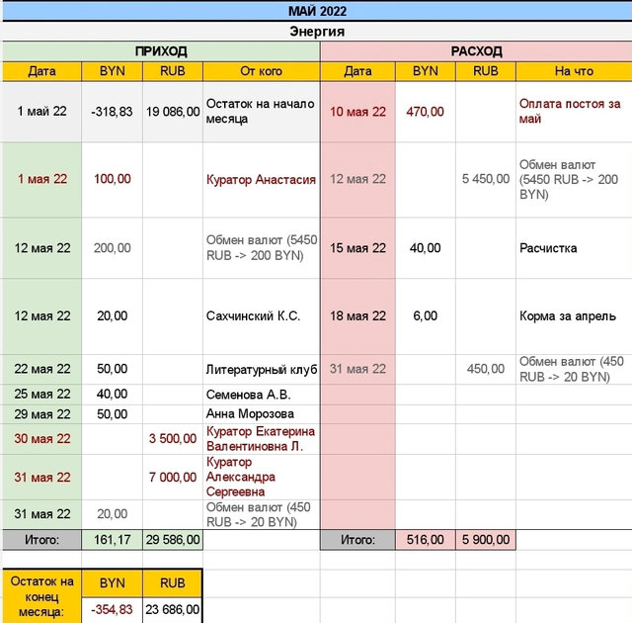The height and width of the screenshot is (623, 632).
Task: Click the МАЙ 2022 title cell
Action: [x=316, y=11]
